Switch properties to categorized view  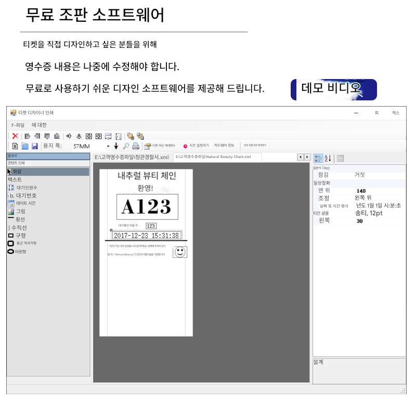318,158
